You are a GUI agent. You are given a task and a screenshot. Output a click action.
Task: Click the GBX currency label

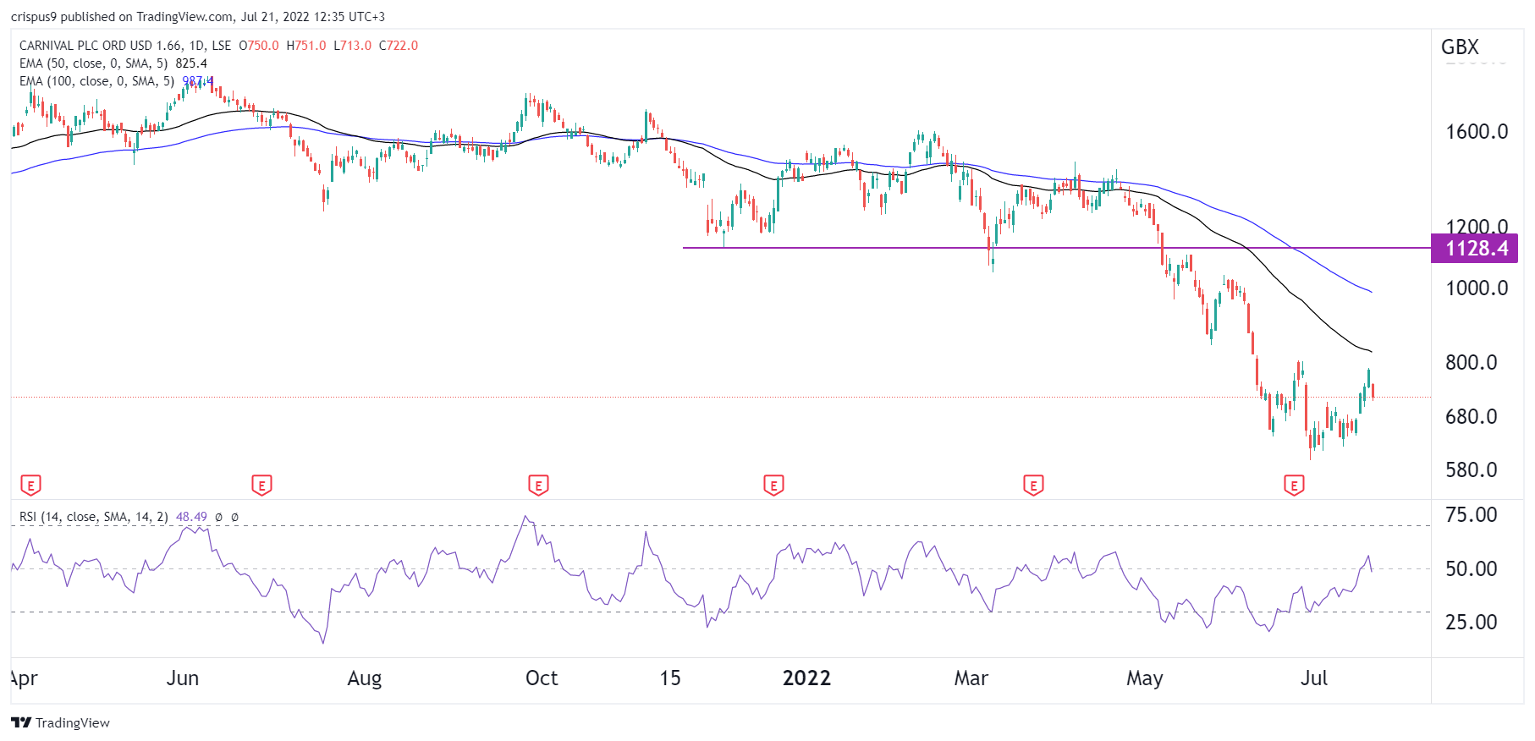click(x=1460, y=47)
